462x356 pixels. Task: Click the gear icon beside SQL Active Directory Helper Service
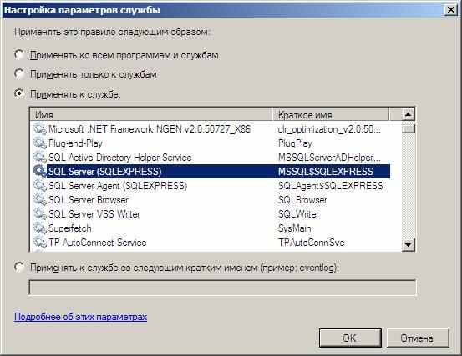click(40, 158)
